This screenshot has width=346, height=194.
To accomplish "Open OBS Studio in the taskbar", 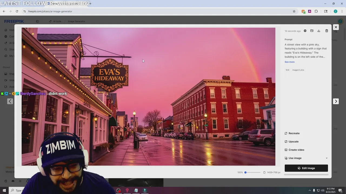I will (x=118, y=190).
